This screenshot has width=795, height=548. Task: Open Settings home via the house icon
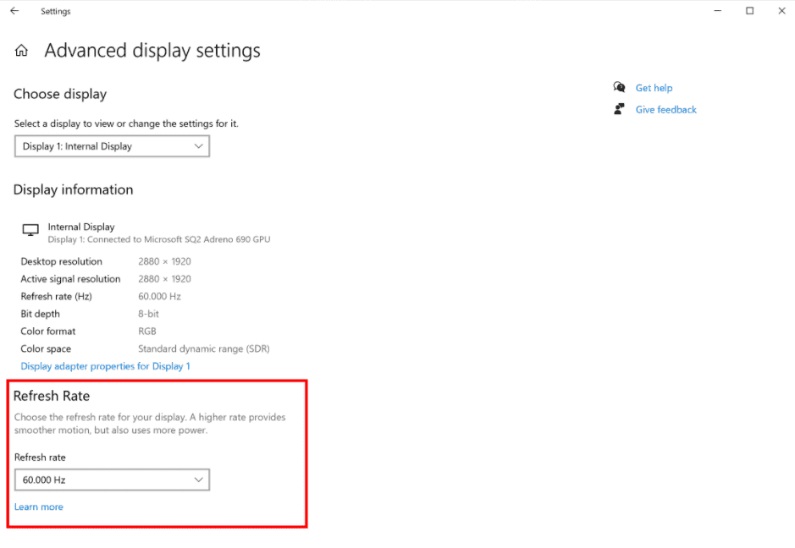(x=21, y=50)
